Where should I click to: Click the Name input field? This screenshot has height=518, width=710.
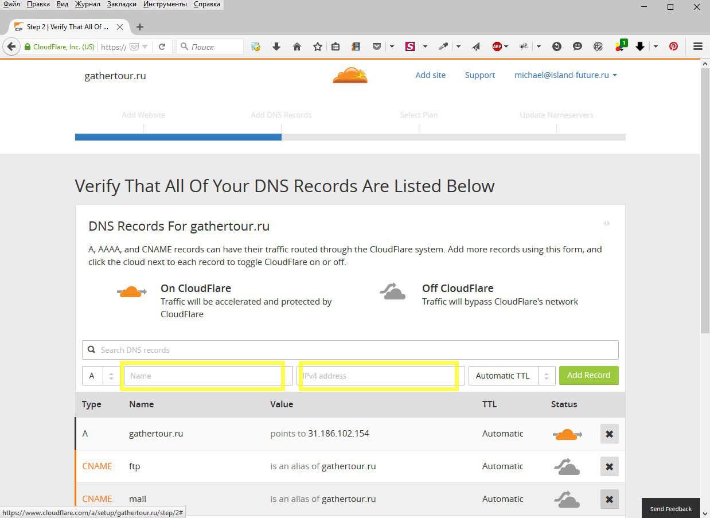[x=208, y=376]
